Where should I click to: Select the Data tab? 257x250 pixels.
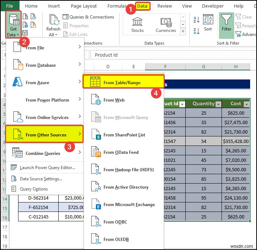(142, 6)
